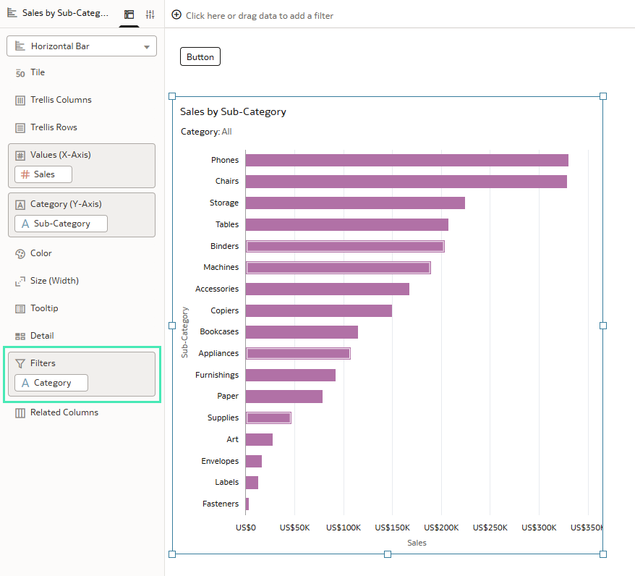This screenshot has width=635, height=576.
Task: Click the Sub-Category attribute pill
Action: pos(61,224)
